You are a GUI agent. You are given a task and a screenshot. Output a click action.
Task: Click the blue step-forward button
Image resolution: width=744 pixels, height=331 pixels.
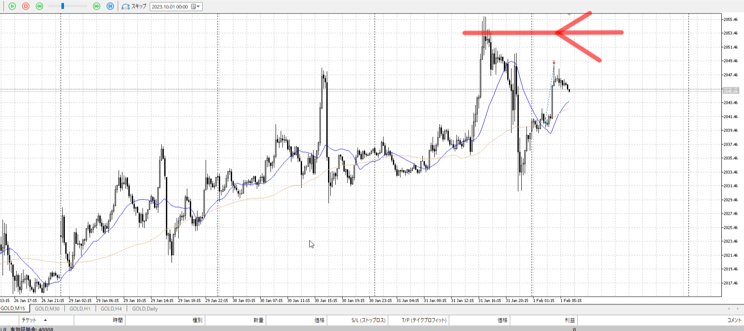pyautogui.click(x=110, y=6)
